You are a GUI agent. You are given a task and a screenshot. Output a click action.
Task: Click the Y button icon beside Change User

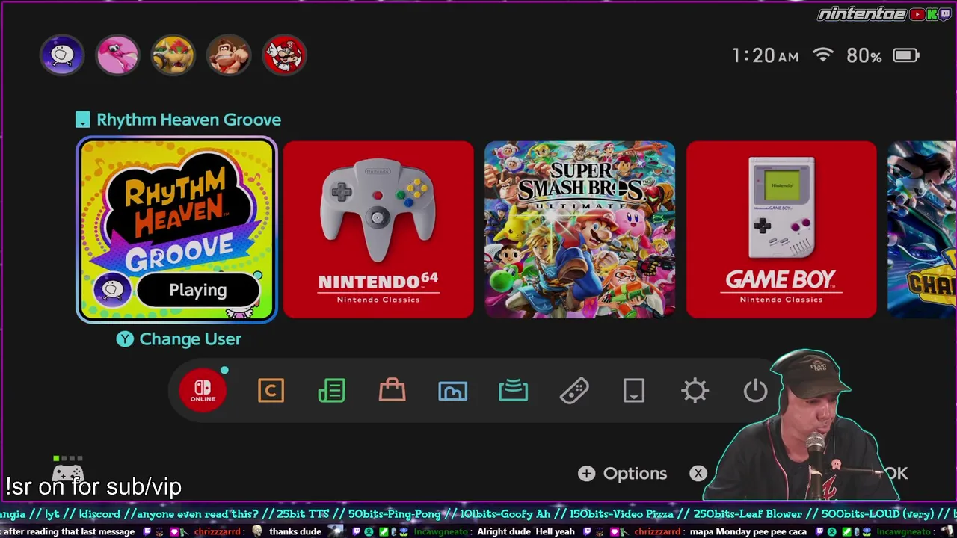125,339
